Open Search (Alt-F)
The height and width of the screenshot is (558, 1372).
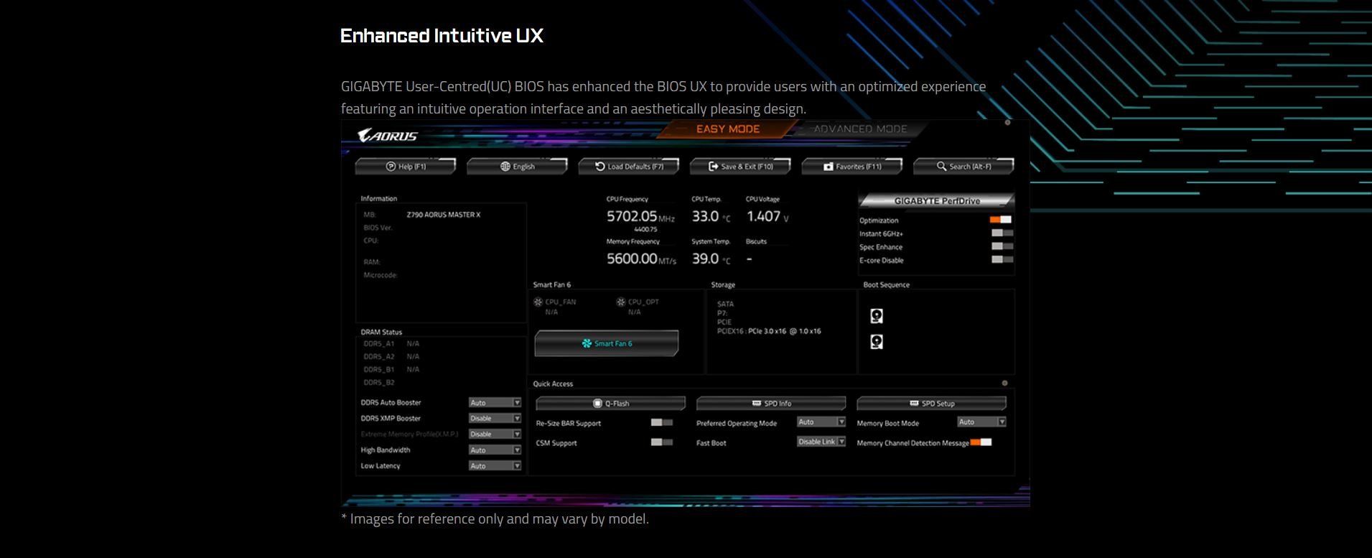click(963, 167)
